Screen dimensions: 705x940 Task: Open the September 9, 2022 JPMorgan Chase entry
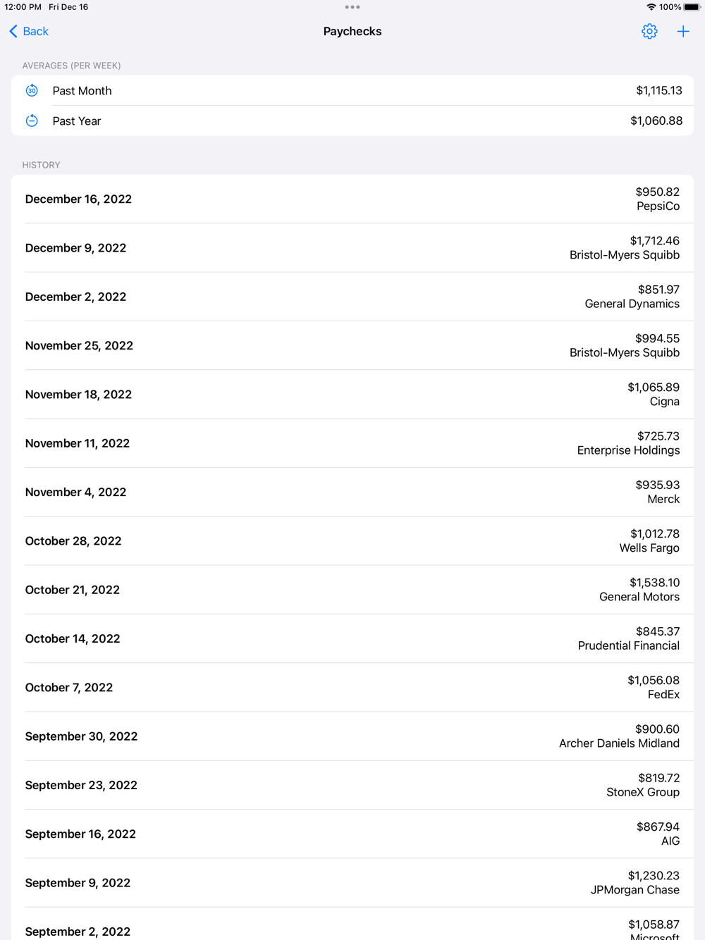[x=352, y=883]
